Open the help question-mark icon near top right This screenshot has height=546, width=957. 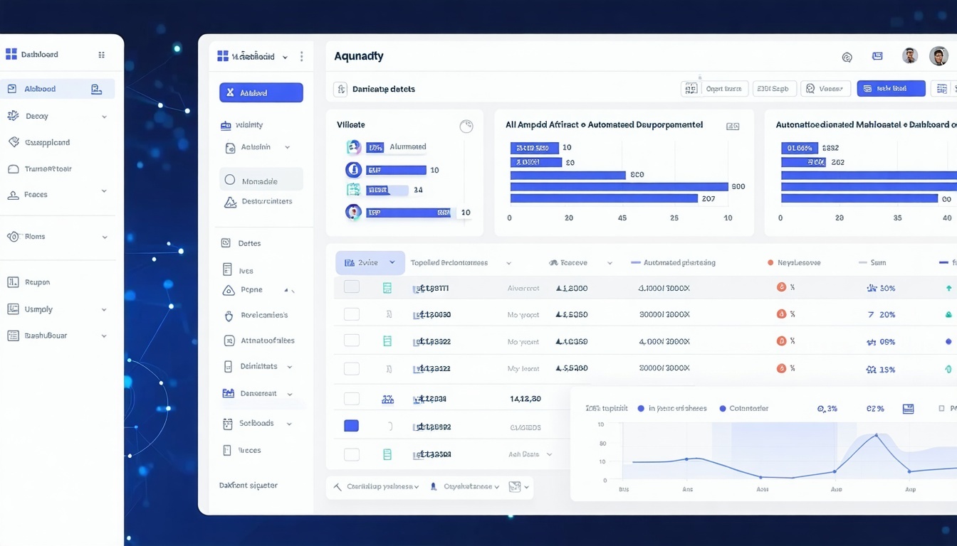(847, 55)
